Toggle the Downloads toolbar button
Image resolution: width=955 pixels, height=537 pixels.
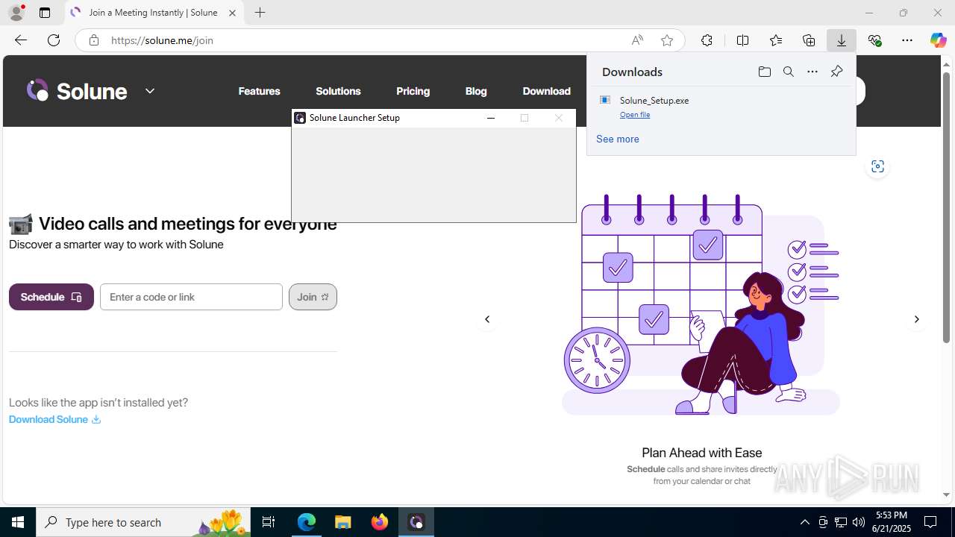842,40
